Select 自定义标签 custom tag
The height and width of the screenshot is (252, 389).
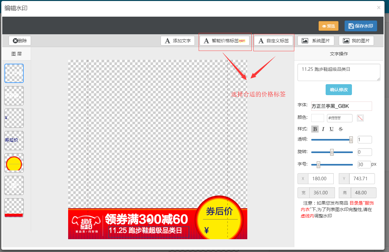pyautogui.click(x=274, y=41)
